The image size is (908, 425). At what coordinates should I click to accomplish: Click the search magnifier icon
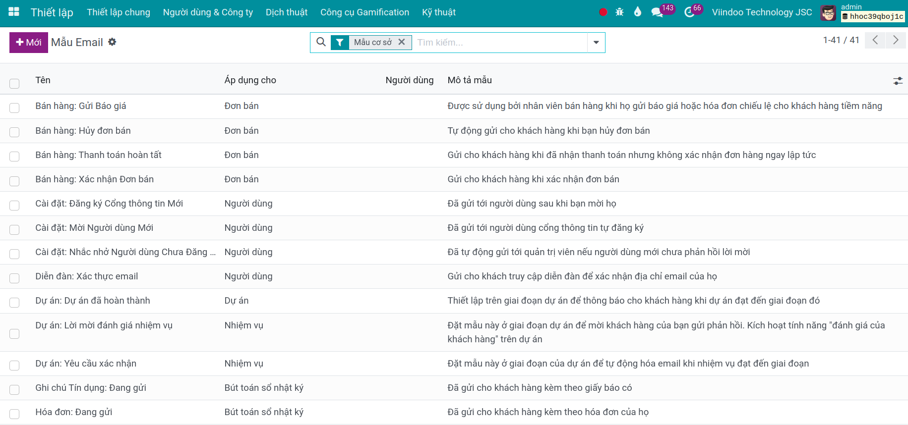[x=321, y=42]
